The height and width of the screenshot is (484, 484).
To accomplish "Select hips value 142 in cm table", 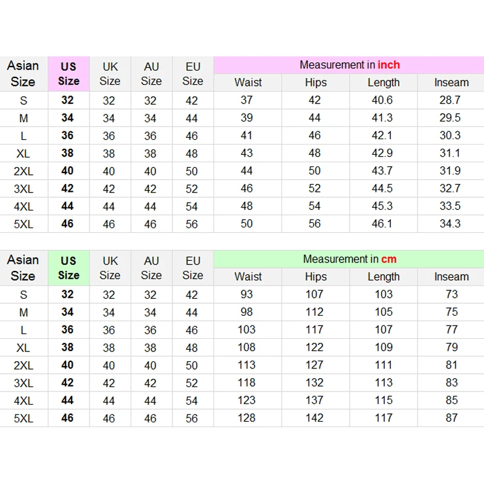I will [x=315, y=417].
